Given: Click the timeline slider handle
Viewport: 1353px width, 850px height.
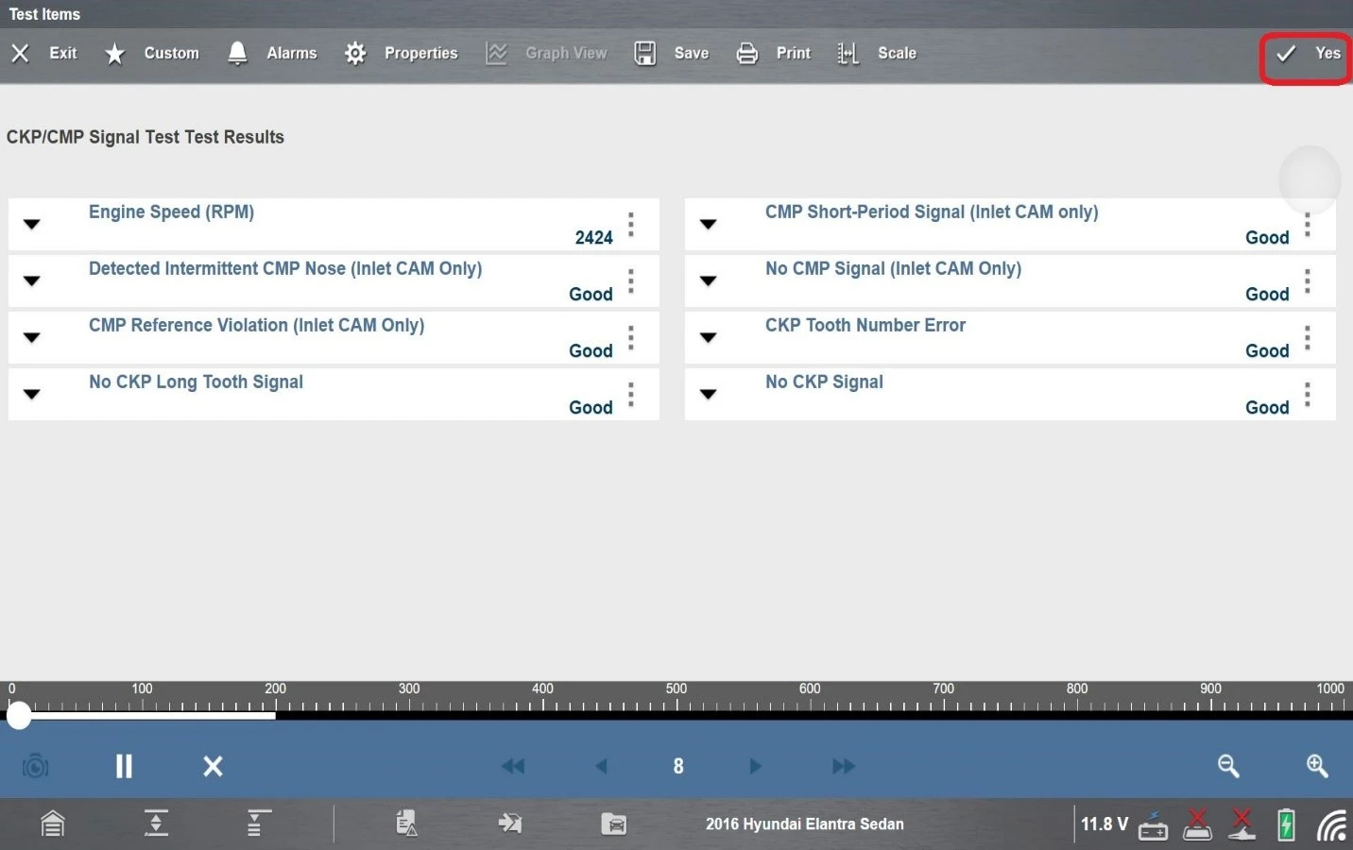Looking at the screenshot, I should point(19,716).
